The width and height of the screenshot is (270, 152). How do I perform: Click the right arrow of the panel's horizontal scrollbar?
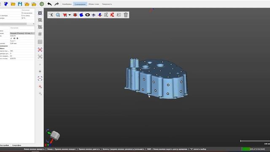point(34,24)
